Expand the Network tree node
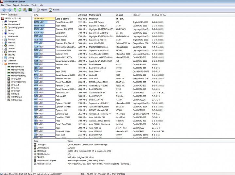Screen dimensions: 235x175 click(x=3, y=43)
